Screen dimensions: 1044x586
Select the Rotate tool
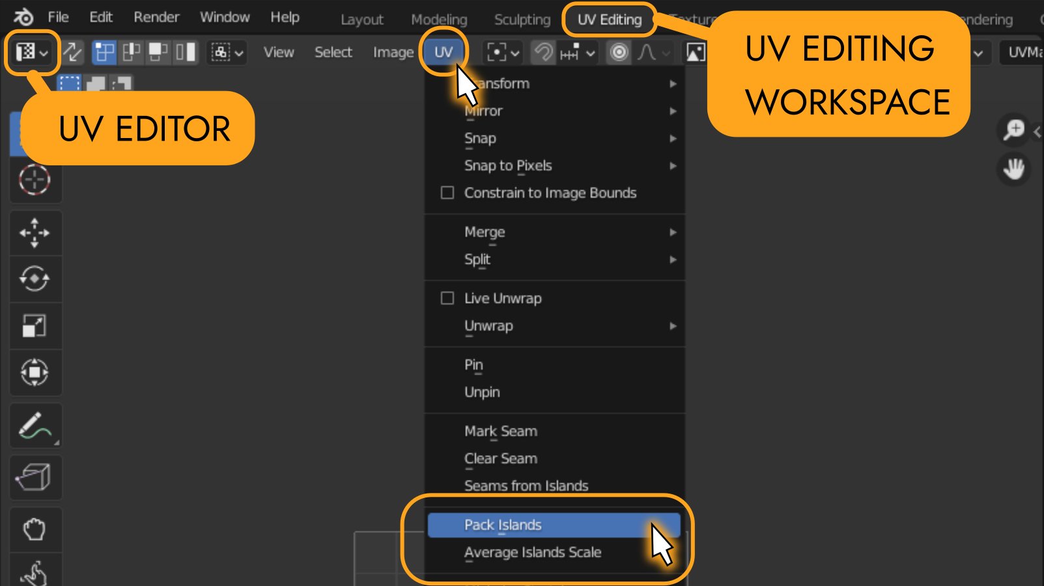coord(35,279)
